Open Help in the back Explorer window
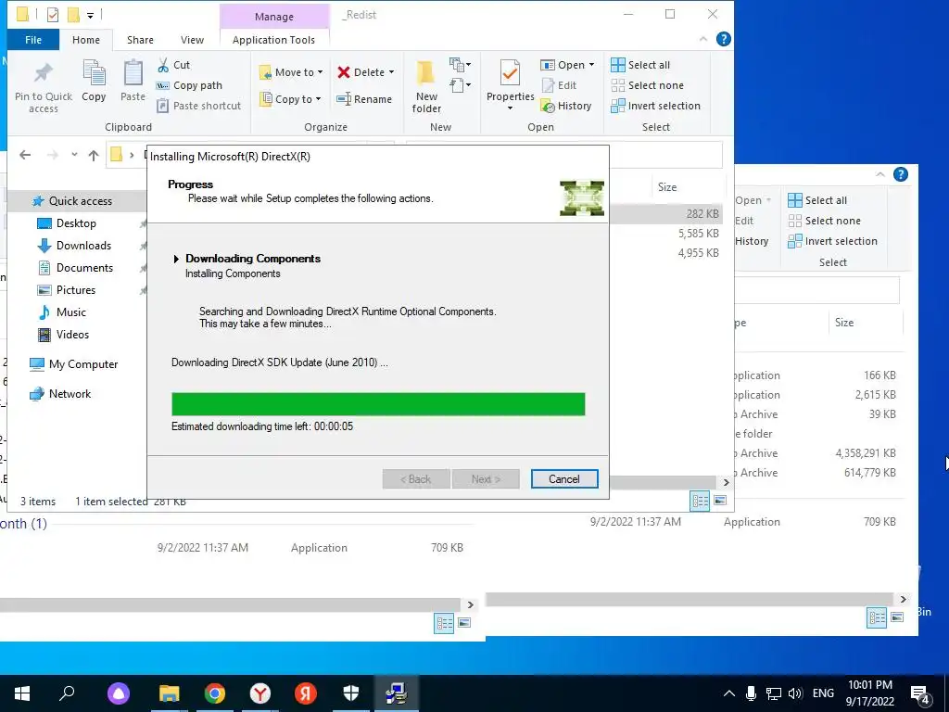Image resolution: width=949 pixels, height=712 pixels. coord(901,174)
